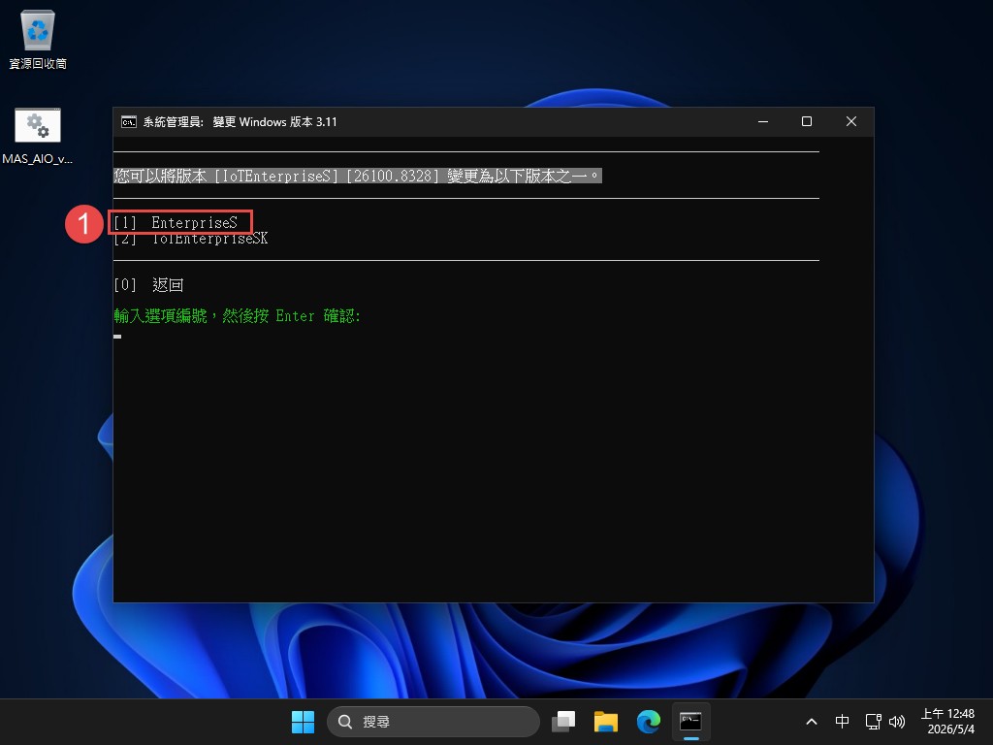Maximize the Windows edition change console window
Screen dimensions: 993x745
(807, 121)
